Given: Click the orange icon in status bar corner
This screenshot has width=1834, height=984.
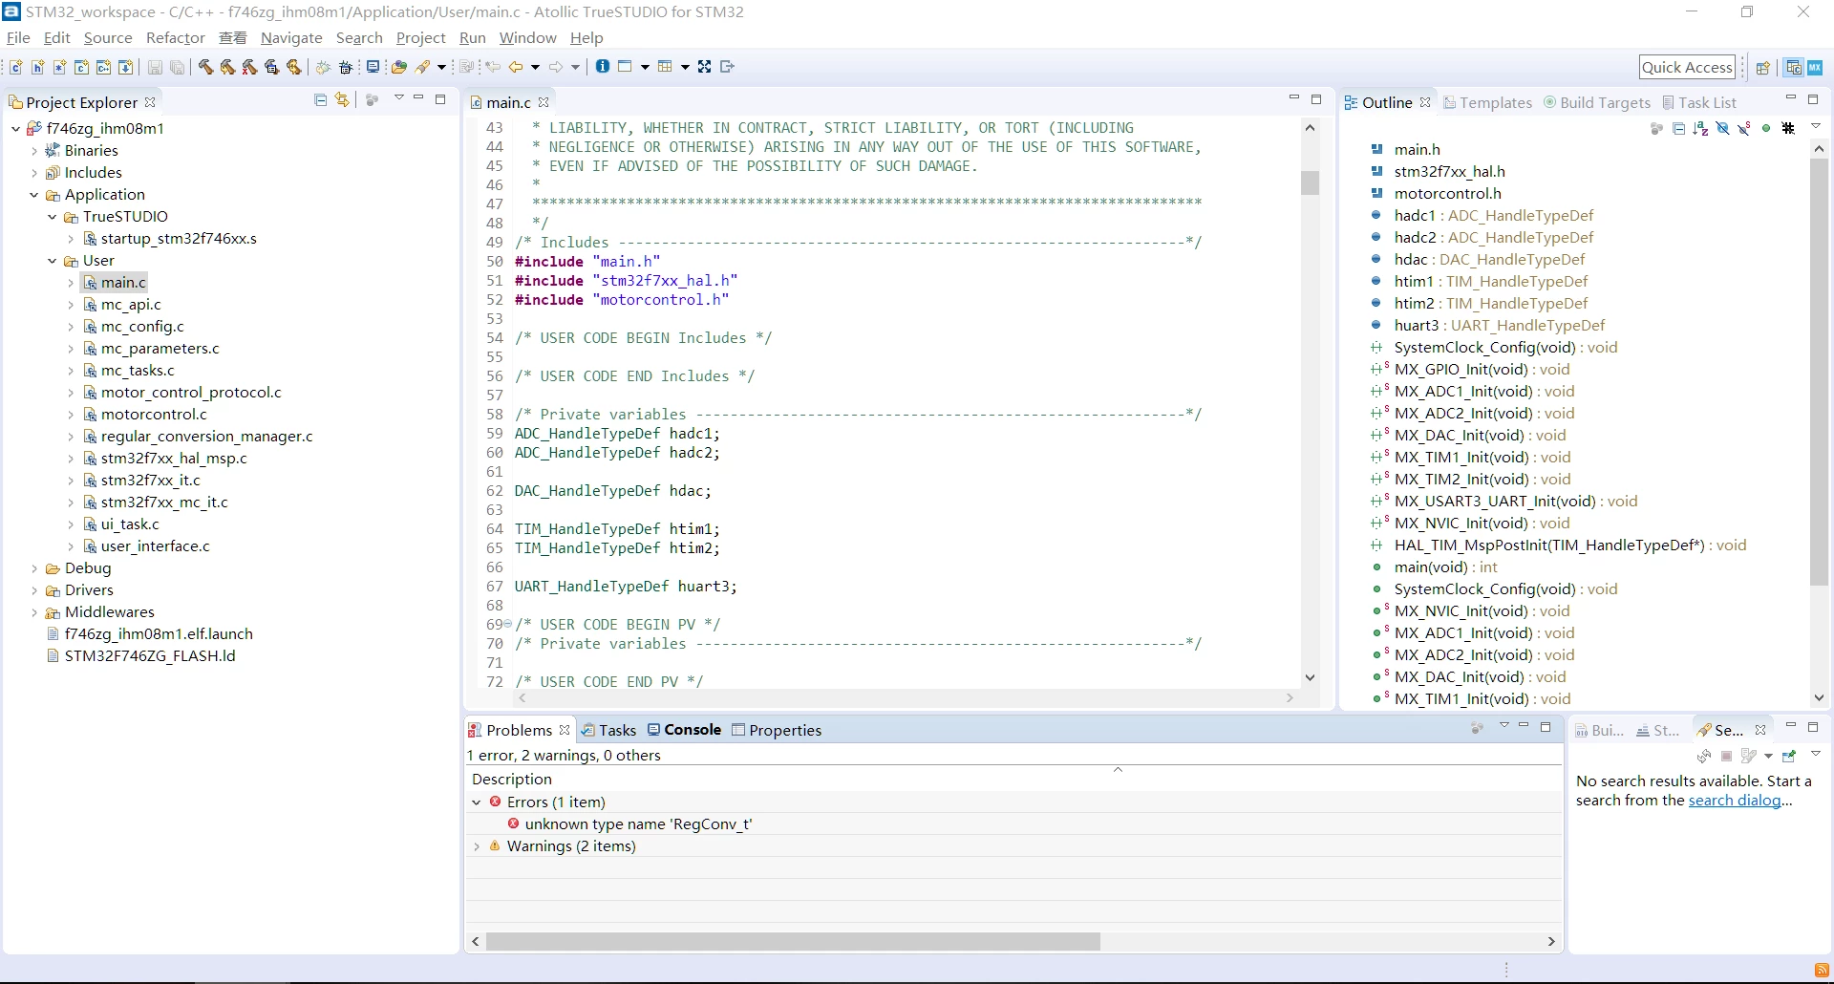Looking at the screenshot, I should pos(1821,970).
